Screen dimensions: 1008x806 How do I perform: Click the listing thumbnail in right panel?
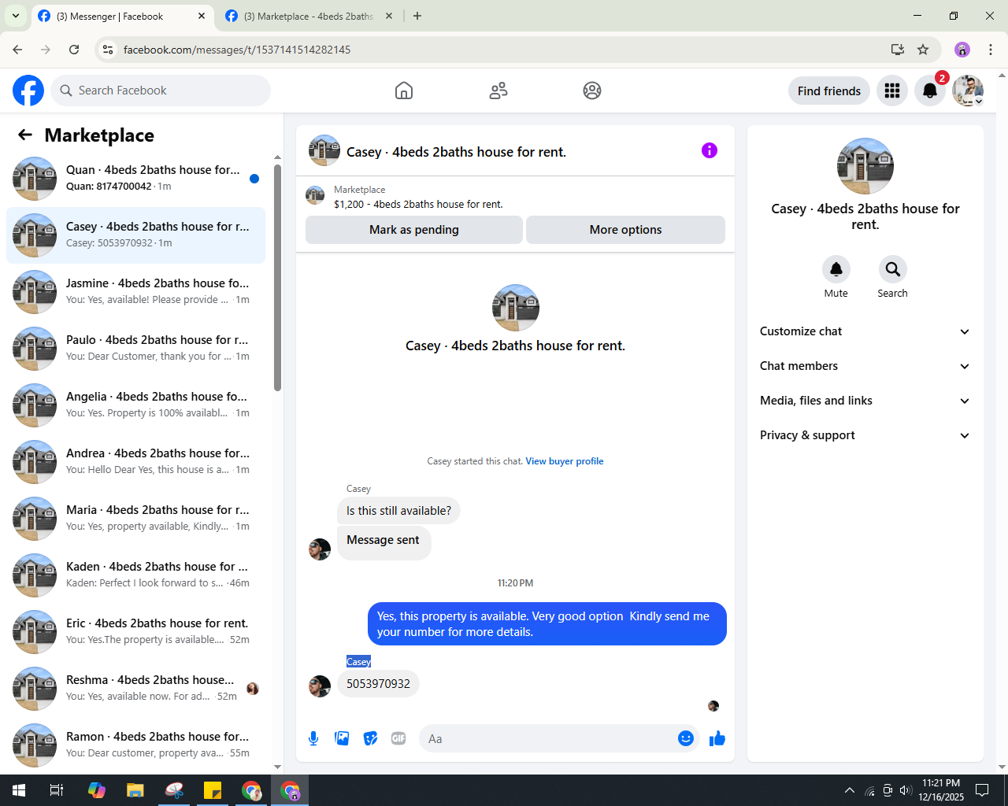pos(865,166)
